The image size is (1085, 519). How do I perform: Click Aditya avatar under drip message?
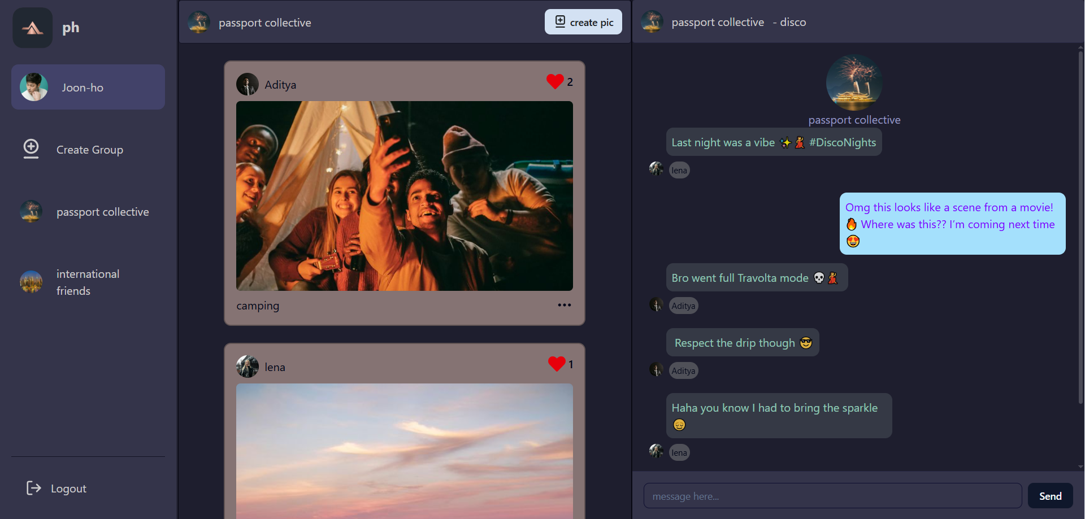656,369
